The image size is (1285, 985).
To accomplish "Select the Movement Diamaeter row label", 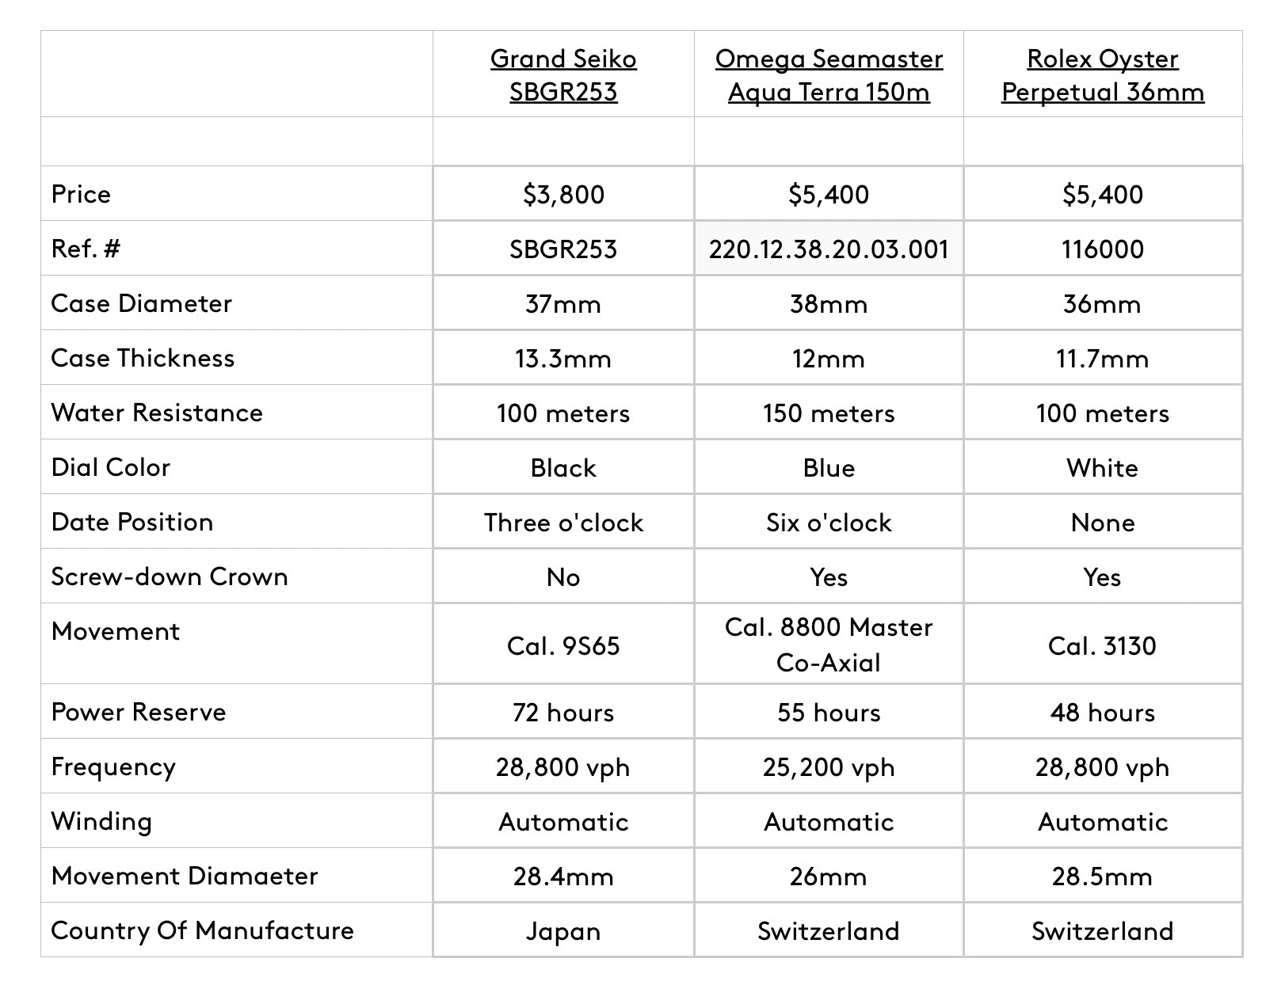I will pos(185,876).
